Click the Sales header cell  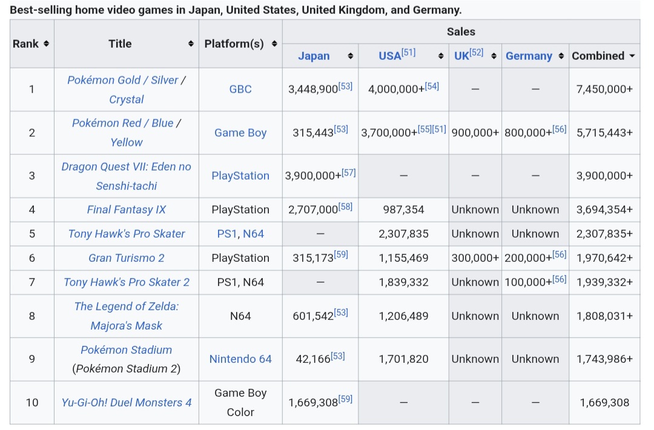(x=461, y=31)
